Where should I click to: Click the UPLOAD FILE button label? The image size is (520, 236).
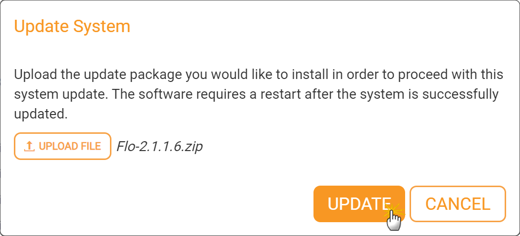[x=70, y=146]
